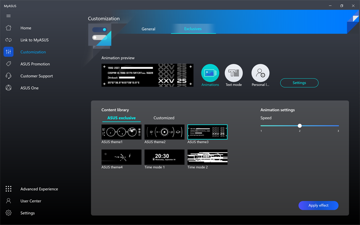Image resolution: width=360 pixels, height=225 pixels.
Task: Click the Home house icon
Action: tap(8, 28)
